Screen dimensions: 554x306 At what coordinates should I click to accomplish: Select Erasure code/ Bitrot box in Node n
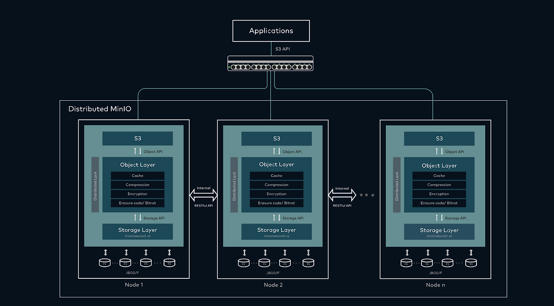coord(439,203)
